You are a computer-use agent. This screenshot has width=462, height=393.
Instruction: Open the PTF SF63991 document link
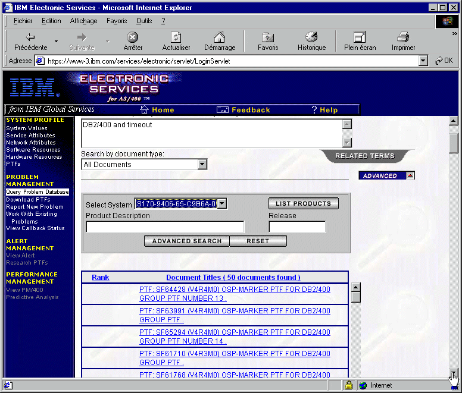(235, 315)
